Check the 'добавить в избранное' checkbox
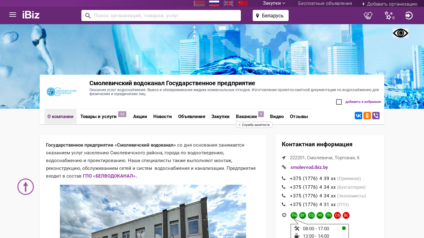 click(x=339, y=102)
